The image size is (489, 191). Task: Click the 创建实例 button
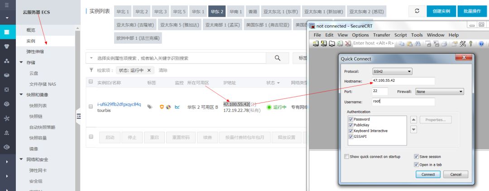coord(441,11)
